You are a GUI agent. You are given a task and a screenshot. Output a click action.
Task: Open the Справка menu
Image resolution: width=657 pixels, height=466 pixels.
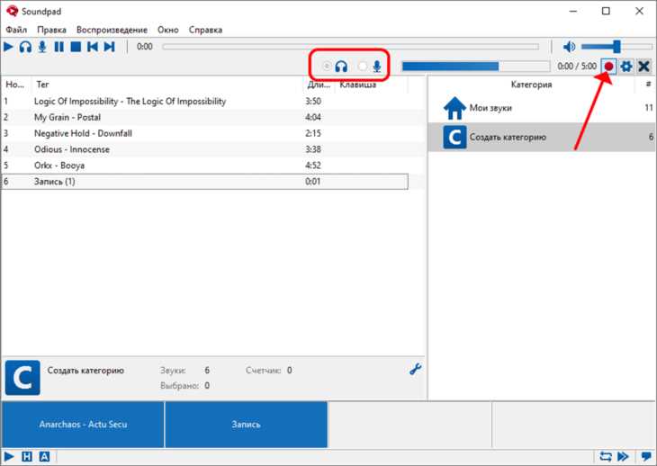(x=205, y=30)
